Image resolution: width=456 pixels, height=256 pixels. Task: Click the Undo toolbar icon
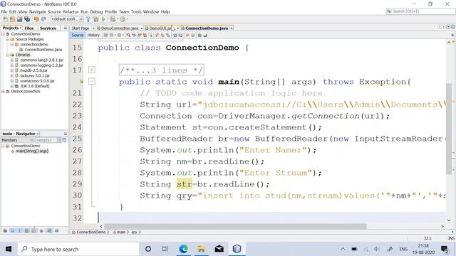click(36, 19)
